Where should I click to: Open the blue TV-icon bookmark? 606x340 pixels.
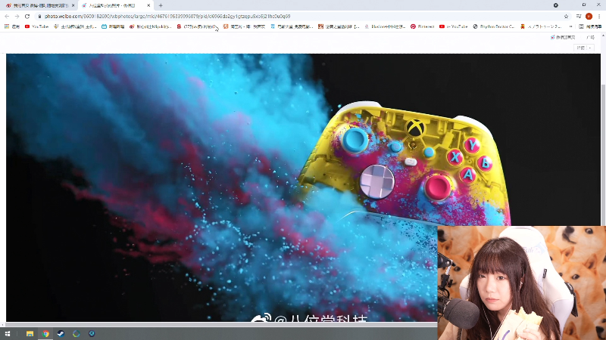pyautogui.click(x=113, y=26)
